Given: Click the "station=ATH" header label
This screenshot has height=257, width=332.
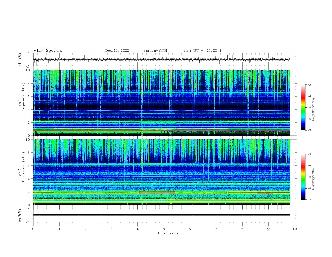Looking at the screenshot, I should click(156, 50).
